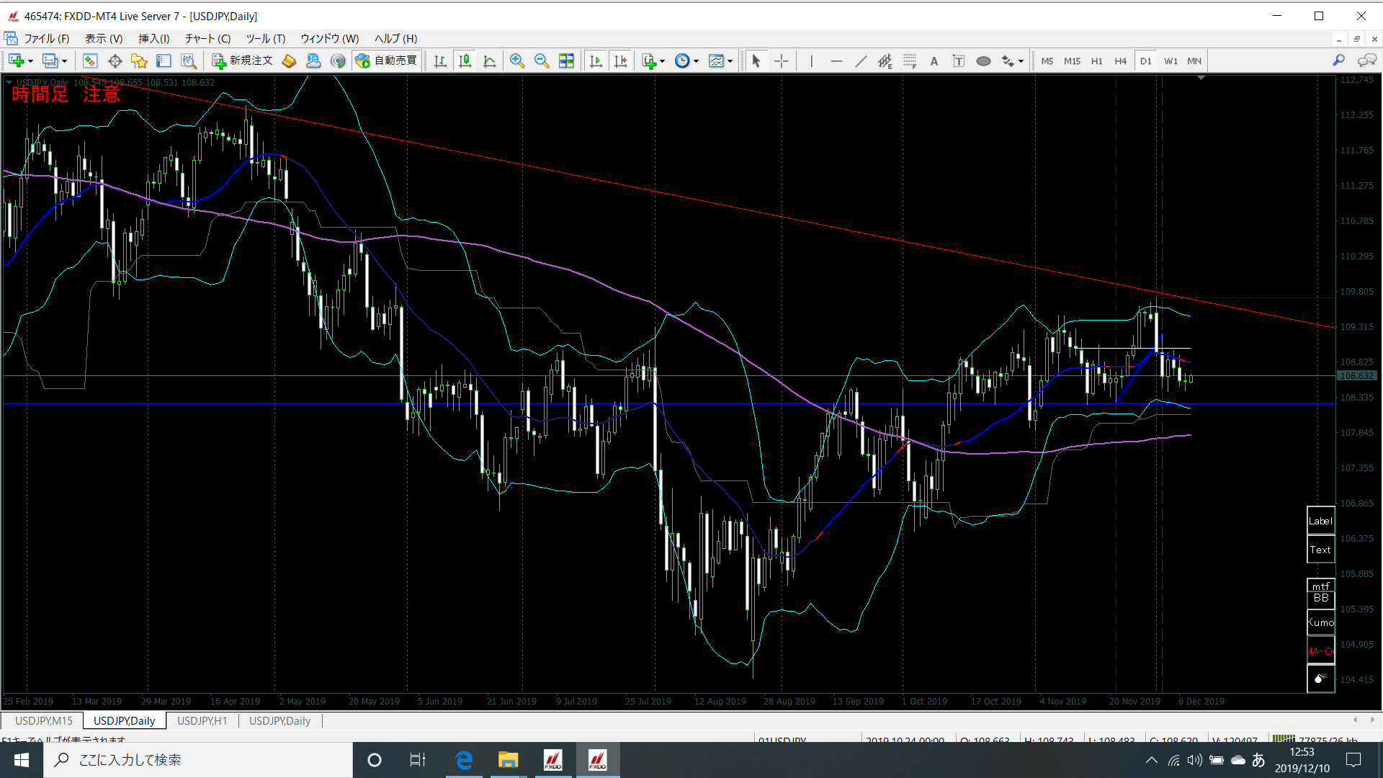The width and height of the screenshot is (1383, 778).
Task: Open the Navigator folder-star icon
Action: (x=139, y=61)
